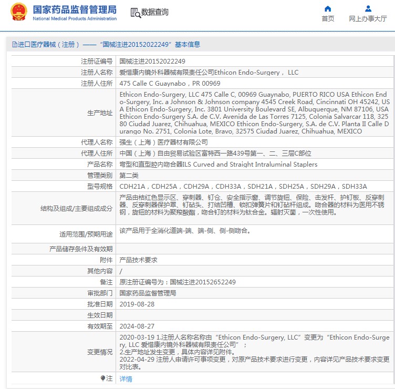Click product name ILS Curved and Straight value
The height and width of the screenshot is (389, 395).
coord(218,165)
